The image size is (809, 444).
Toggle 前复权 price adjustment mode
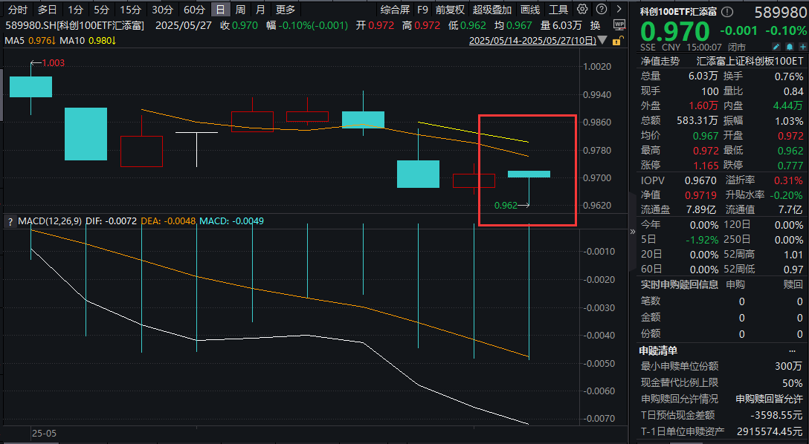point(450,10)
